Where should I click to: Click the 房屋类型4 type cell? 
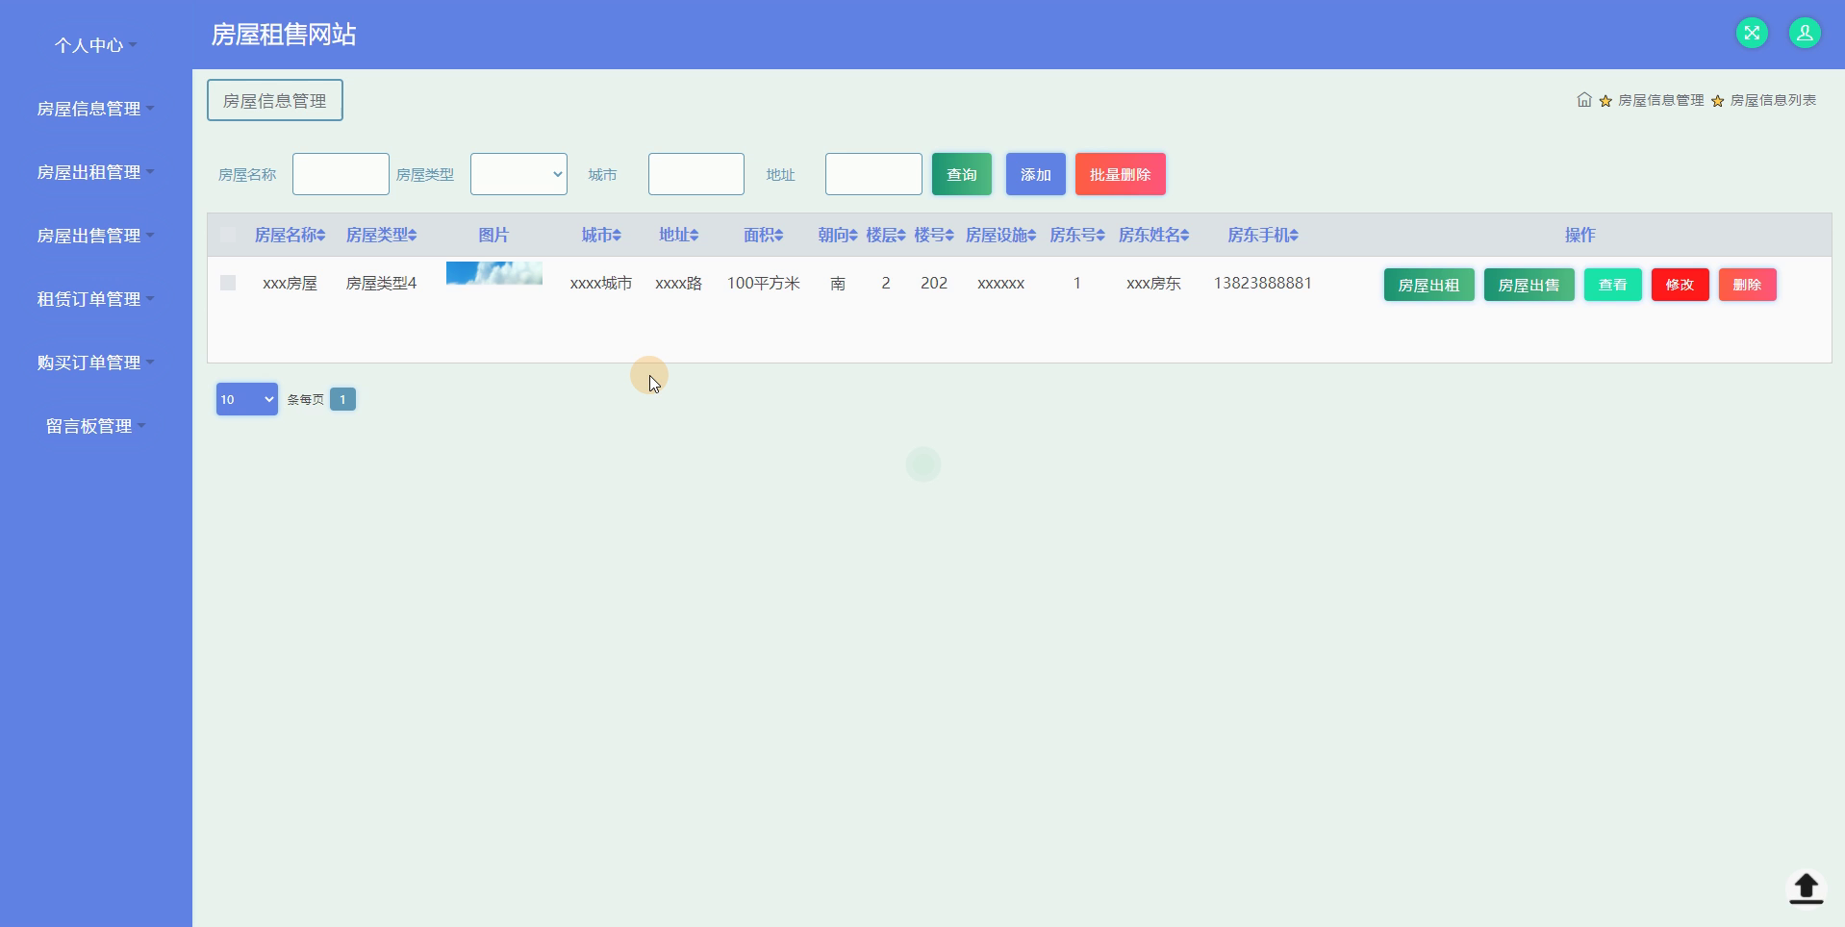tap(381, 283)
